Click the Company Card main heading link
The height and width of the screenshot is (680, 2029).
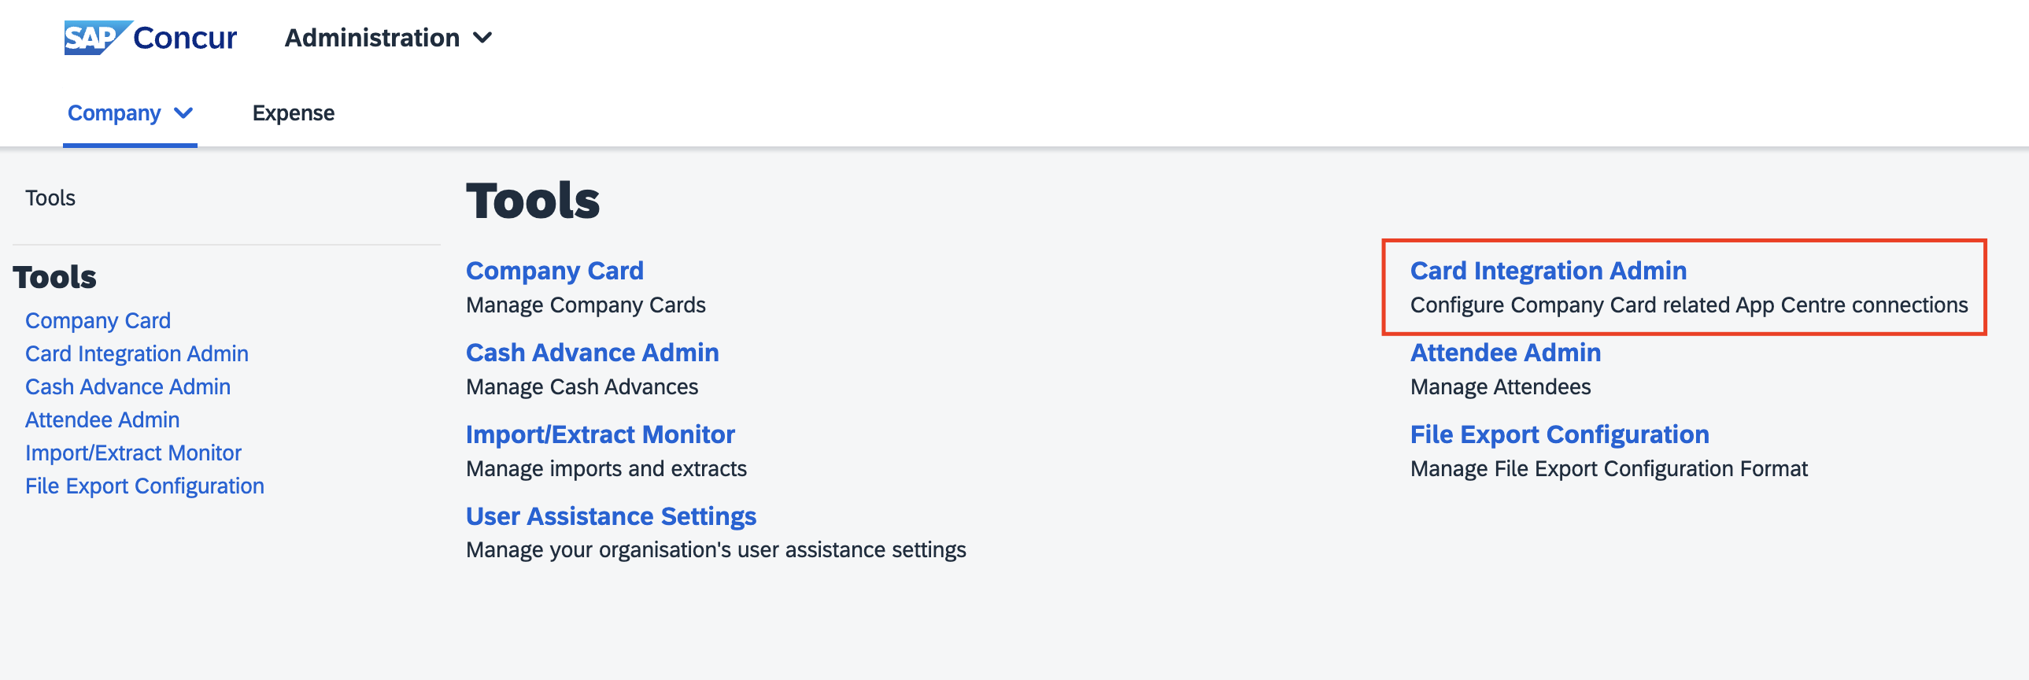tap(555, 270)
